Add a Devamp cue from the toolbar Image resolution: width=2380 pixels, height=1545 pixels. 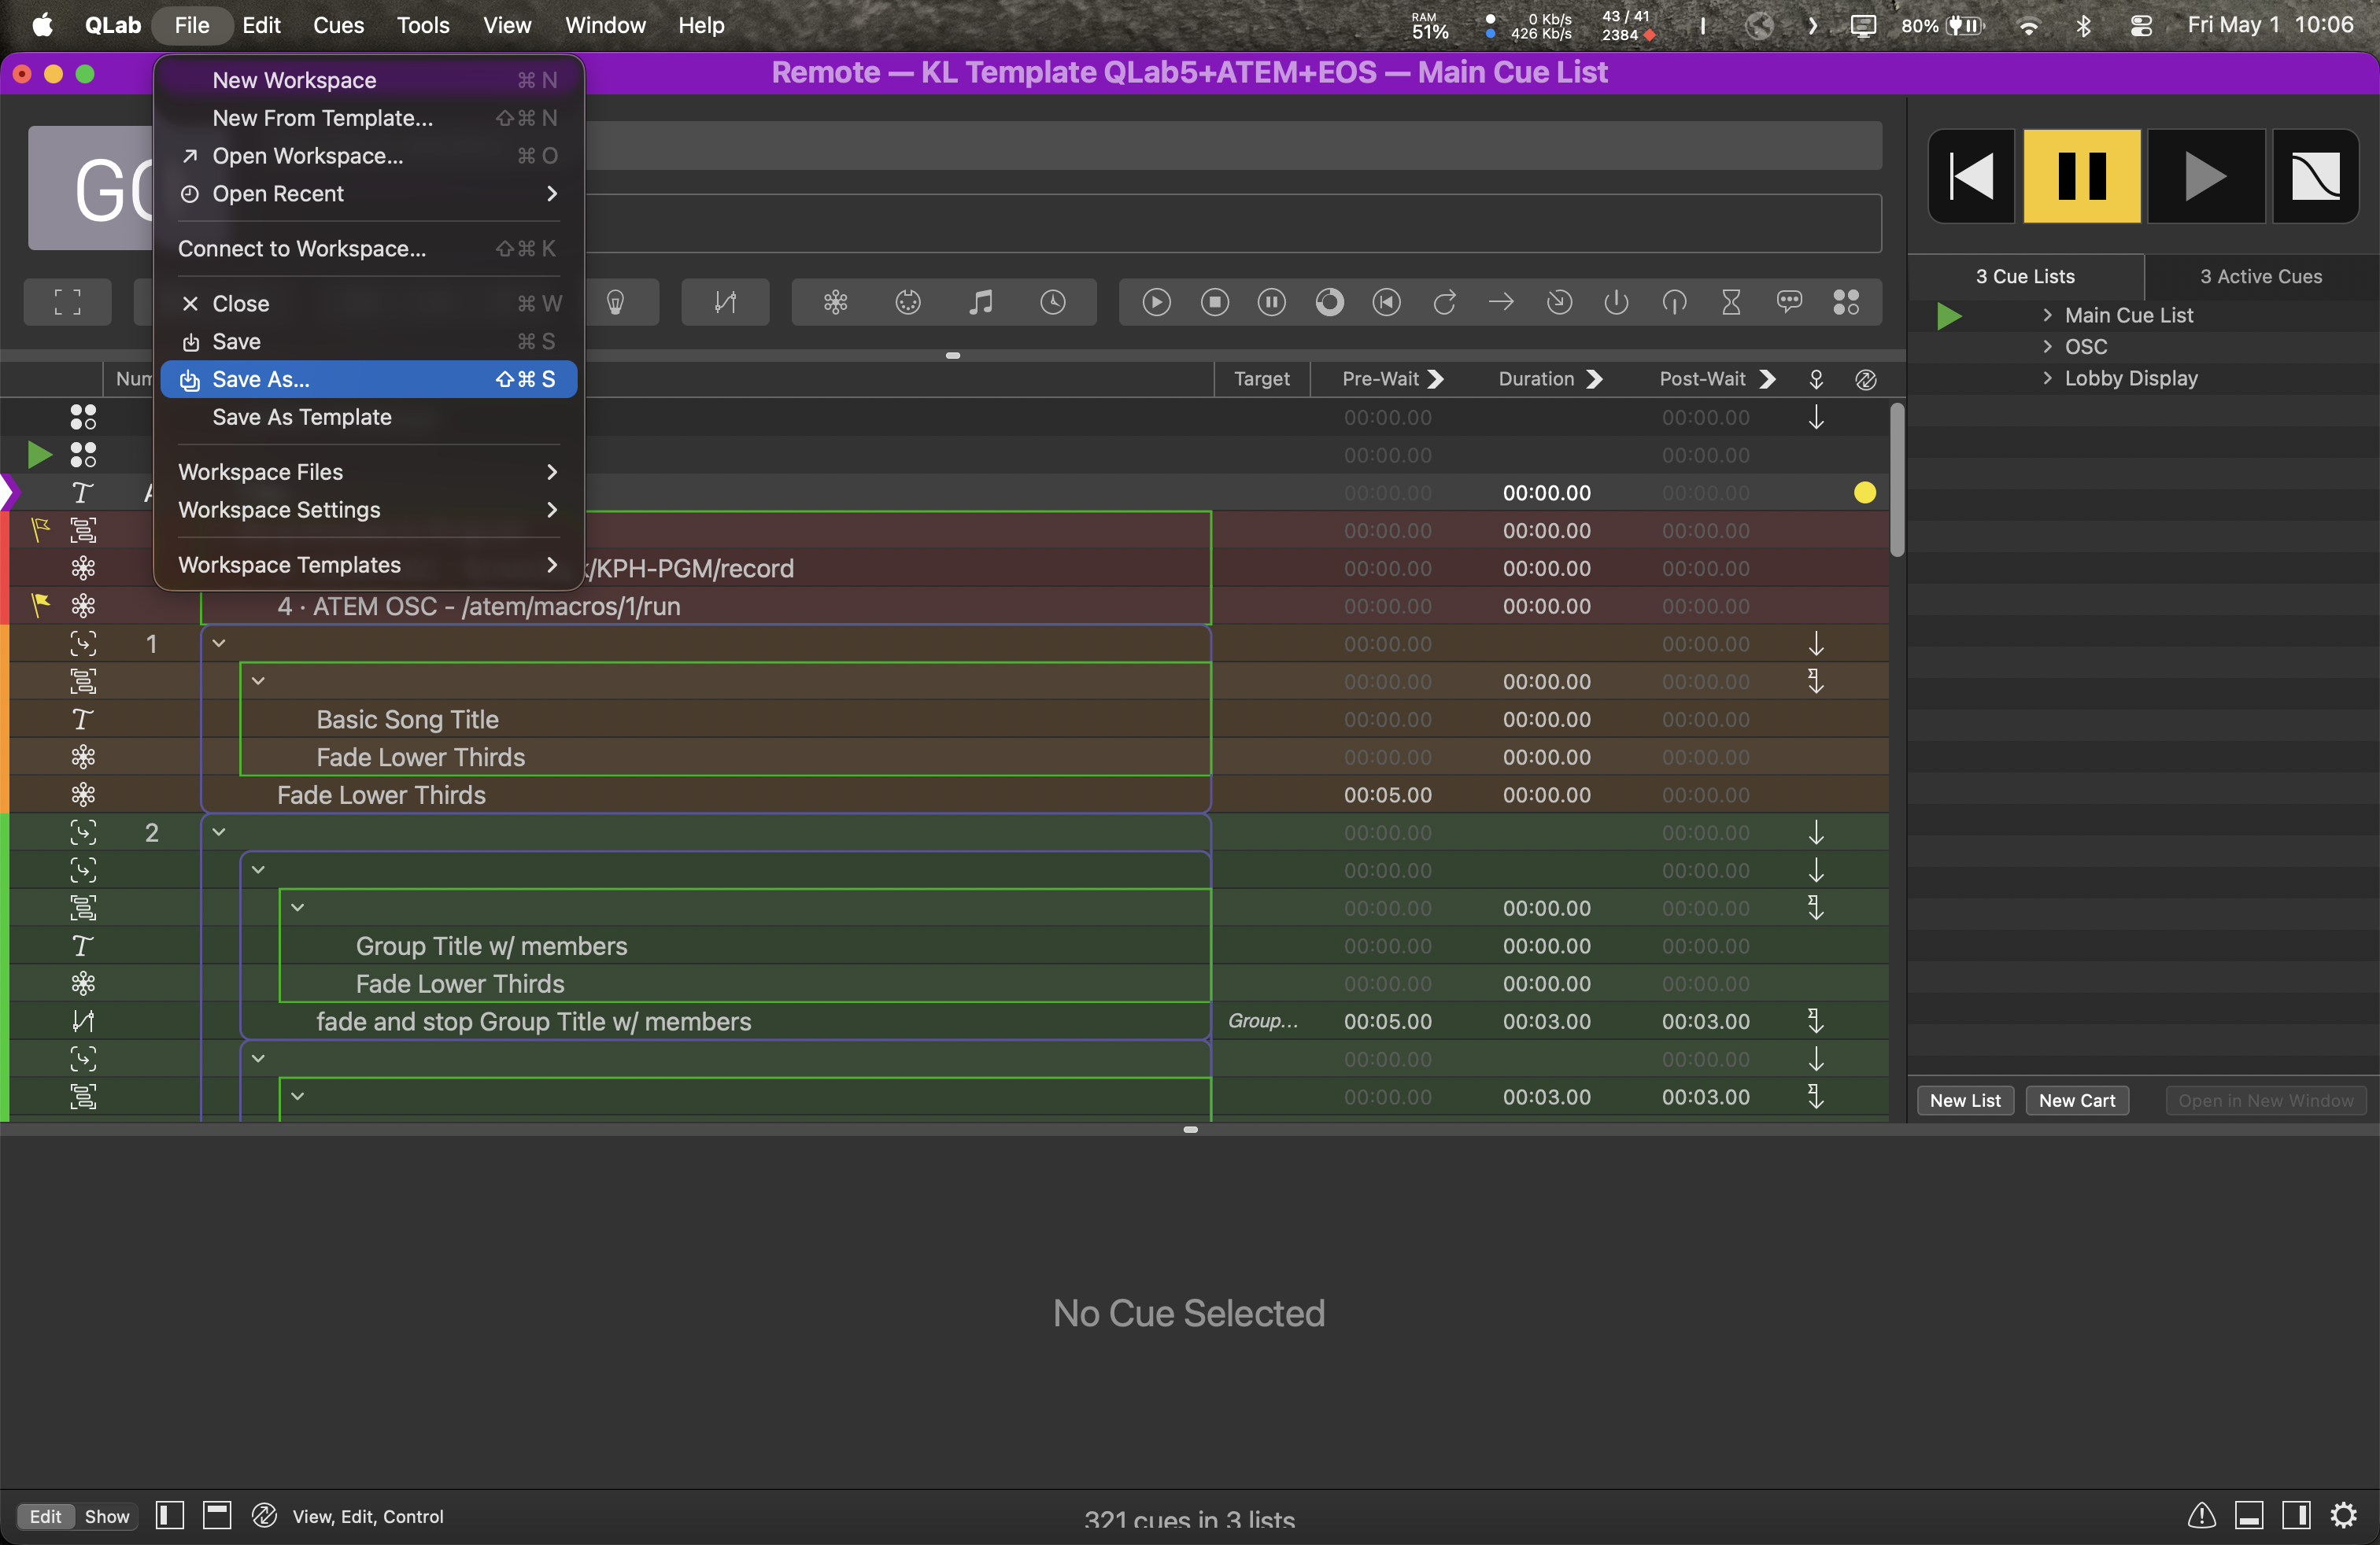pyautogui.click(x=1444, y=302)
